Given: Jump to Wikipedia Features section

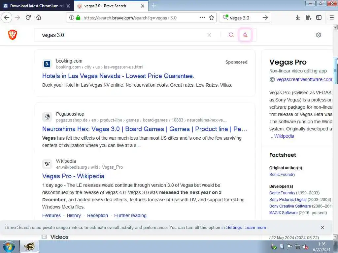Looking at the screenshot, I should point(51,215).
